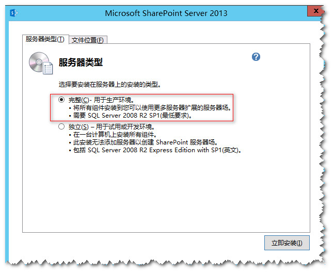Viewport: 334px width, 274px height.
Task: Select the 完整(C) radio button
Action: 61,100
